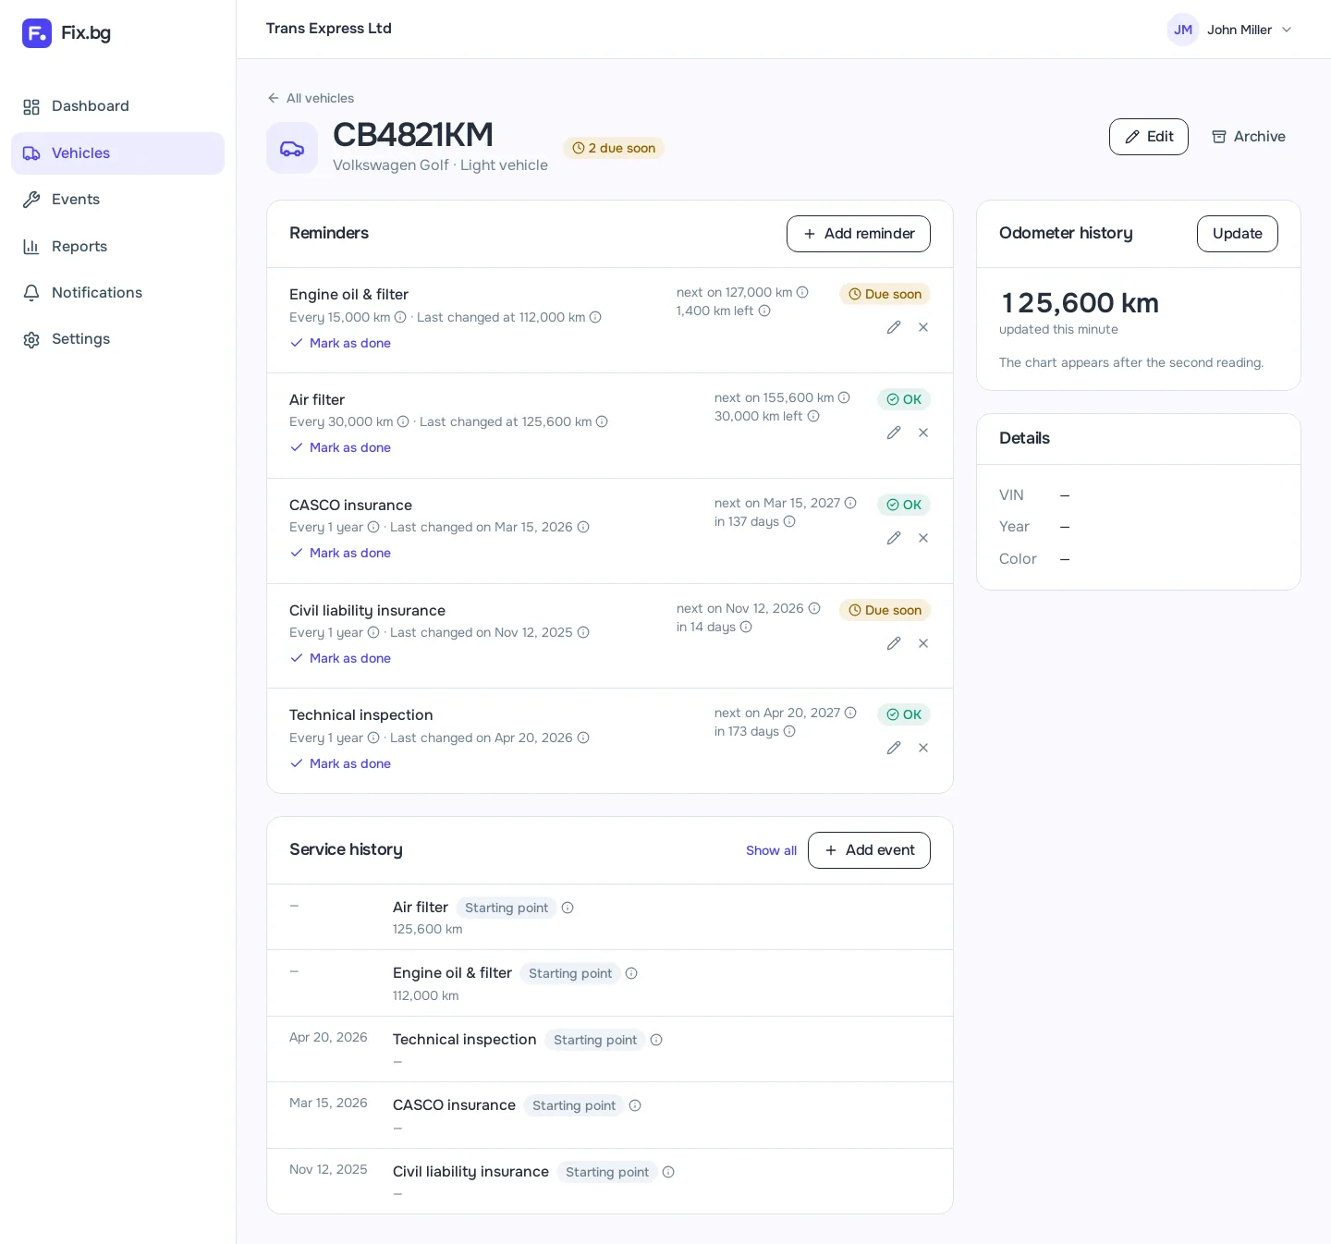Click the vehicle car icon beside CB4821KM
This screenshot has height=1244, width=1331.
pos(292,148)
